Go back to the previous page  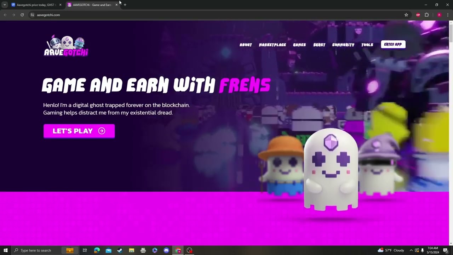(x=5, y=15)
